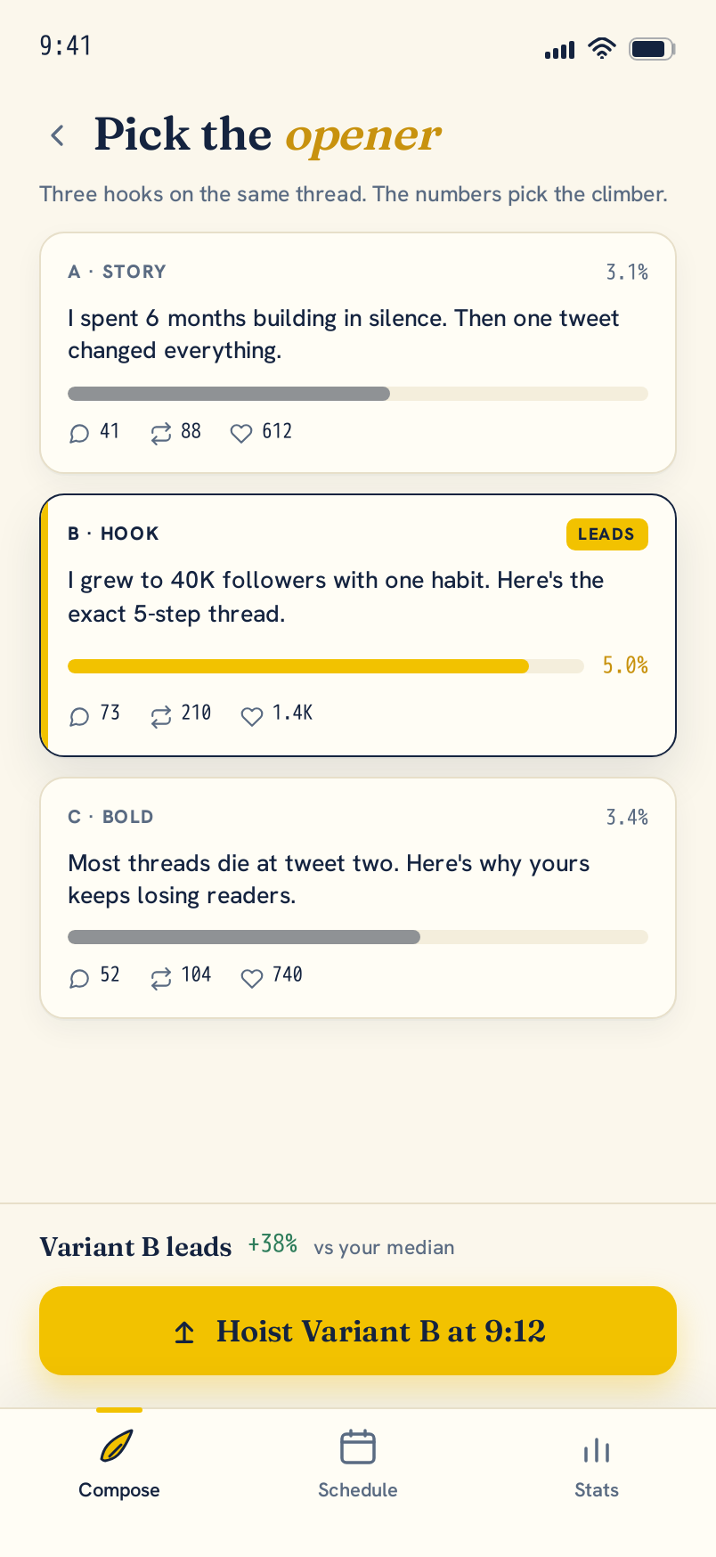Click the retweet icon showing 104
Viewport: 716px width, 1557px height.
click(x=160, y=977)
